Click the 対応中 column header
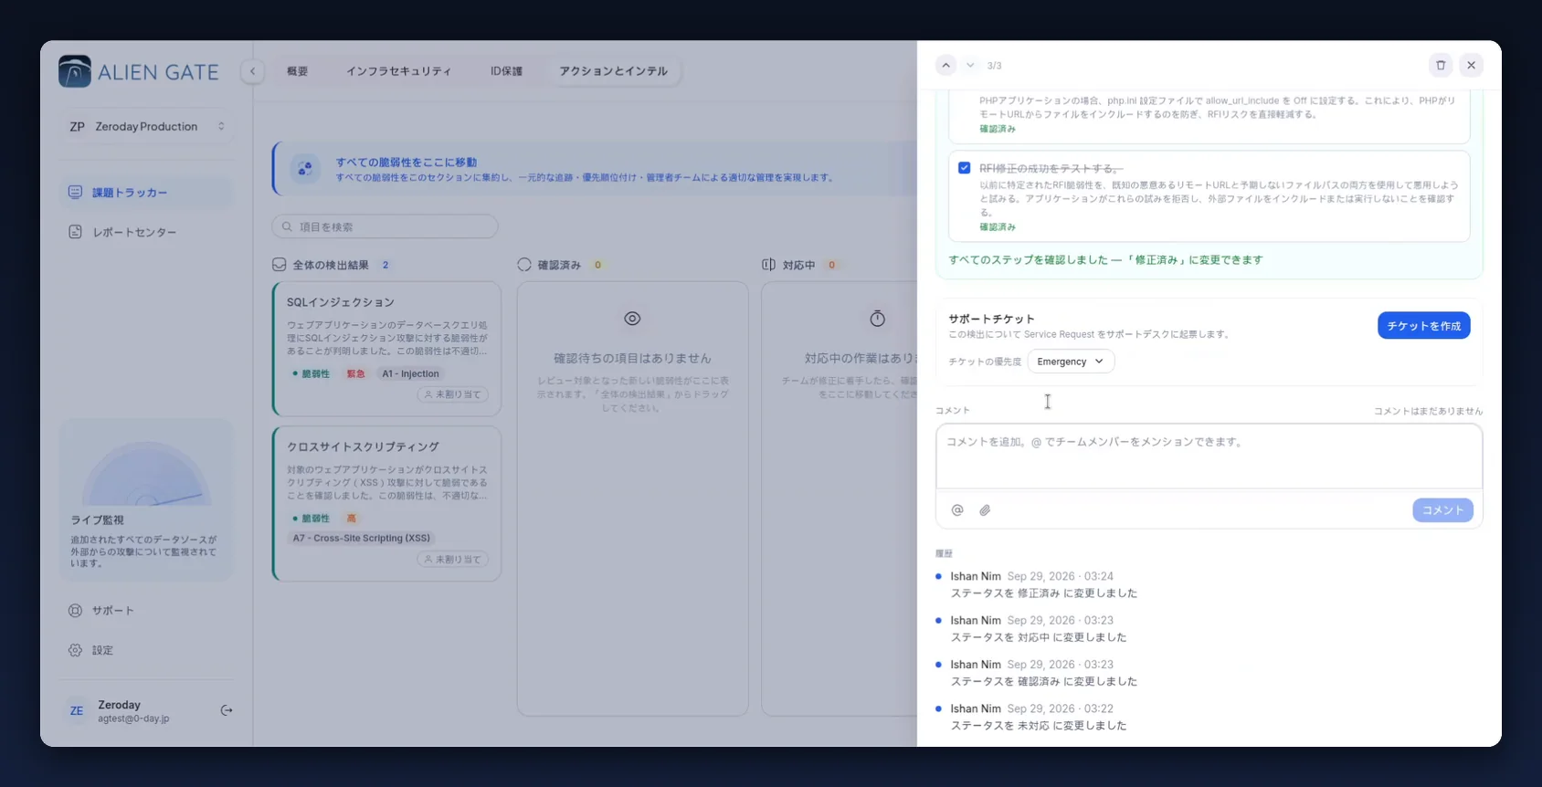The width and height of the screenshot is (1542, 787). click(799, 265)
